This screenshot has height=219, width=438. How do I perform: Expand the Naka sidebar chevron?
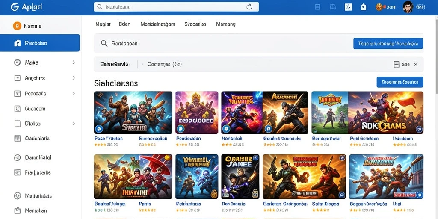click(x=74, y=62)
